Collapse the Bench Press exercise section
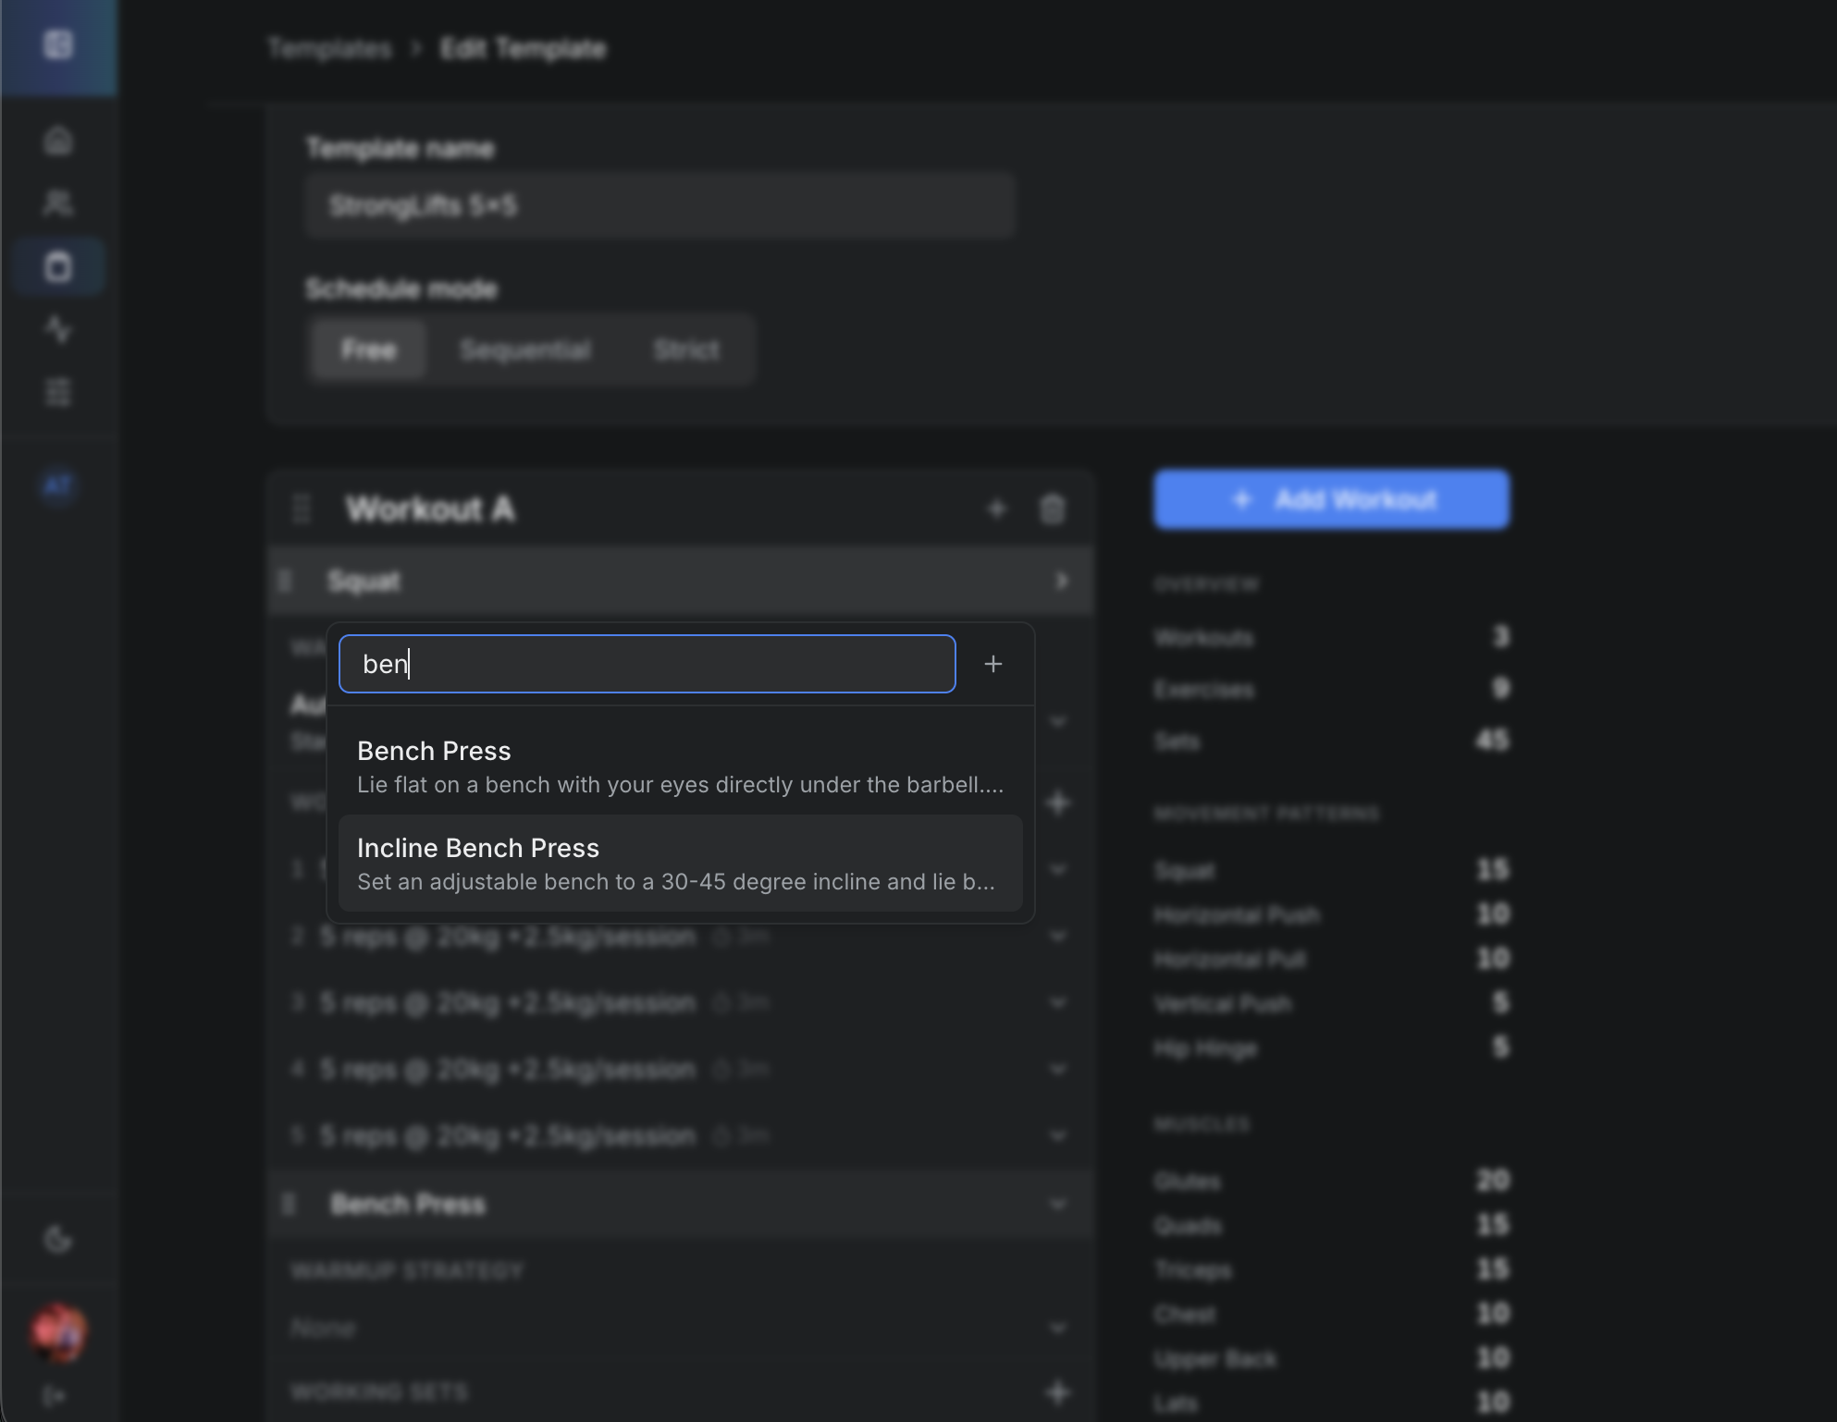This screenshot has height=1422, width=1837. pos(1057,1204)
